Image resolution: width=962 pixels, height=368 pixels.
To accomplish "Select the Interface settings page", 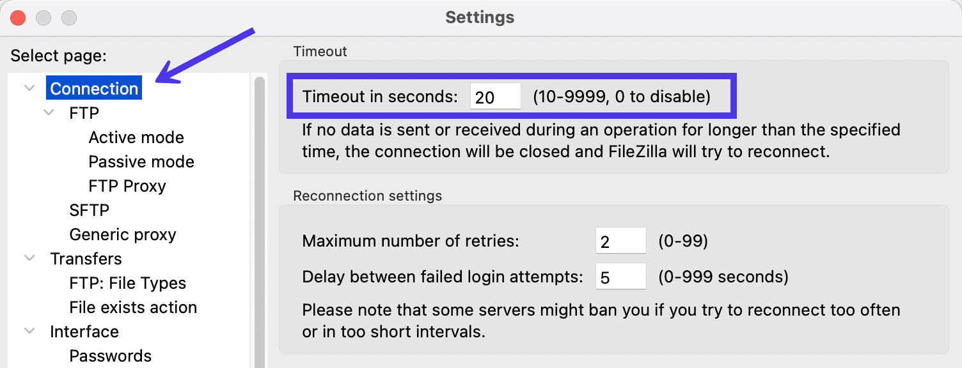I will [84, 331].
